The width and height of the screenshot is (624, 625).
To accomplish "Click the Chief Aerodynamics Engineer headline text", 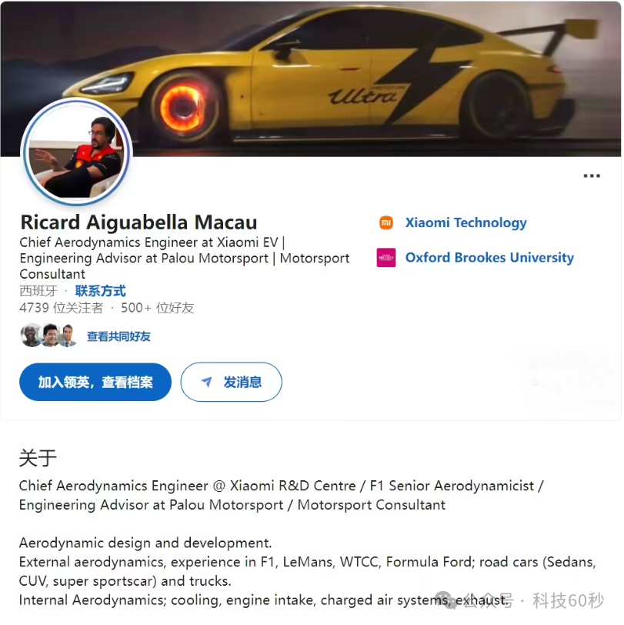I will click(x=185, y=259).
